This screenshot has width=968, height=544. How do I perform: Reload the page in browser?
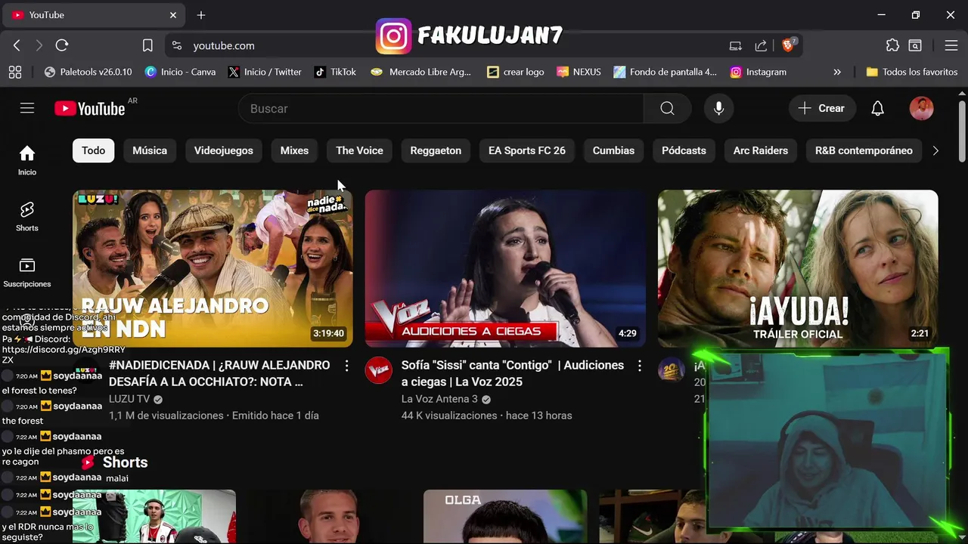pyautogui.click(x=62, y=45)
